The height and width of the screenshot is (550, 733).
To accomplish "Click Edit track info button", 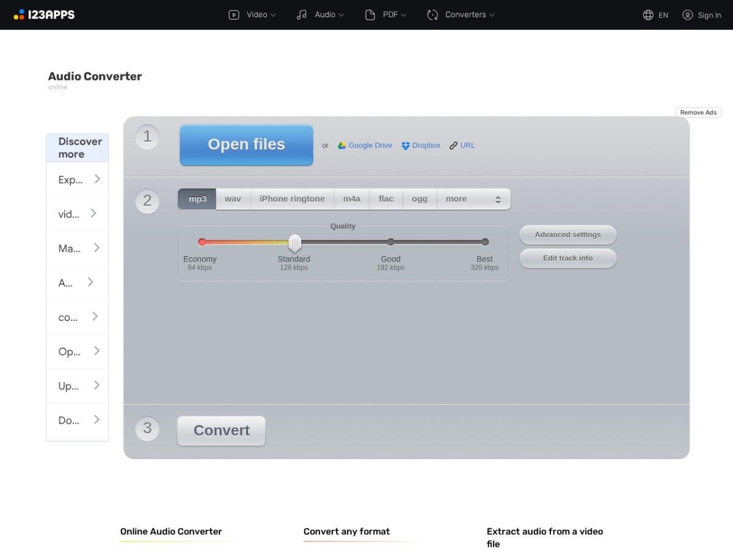I will (568, 258).
